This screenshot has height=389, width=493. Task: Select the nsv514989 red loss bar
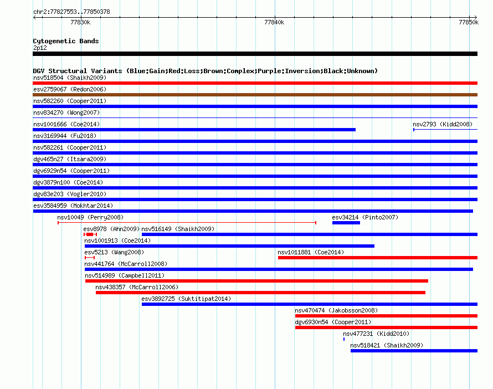(x=256, y=281)
